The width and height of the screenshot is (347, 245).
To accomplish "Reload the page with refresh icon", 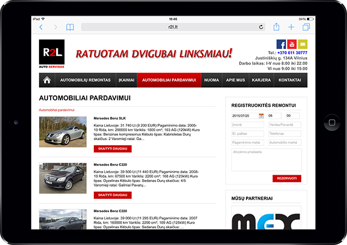I will 261,27.
